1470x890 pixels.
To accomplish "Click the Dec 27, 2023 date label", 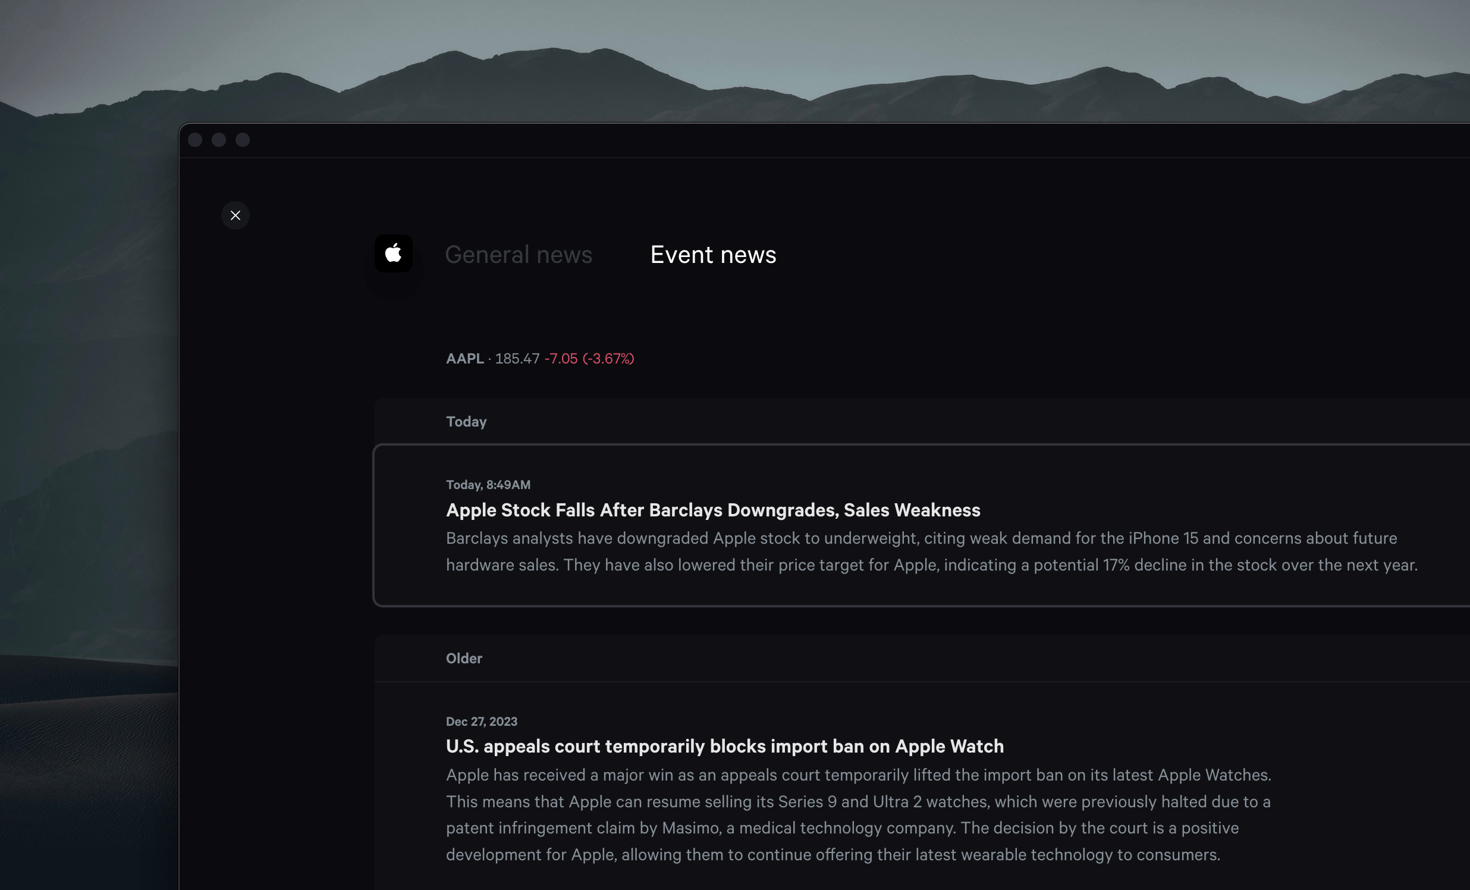I will point(482,721).
